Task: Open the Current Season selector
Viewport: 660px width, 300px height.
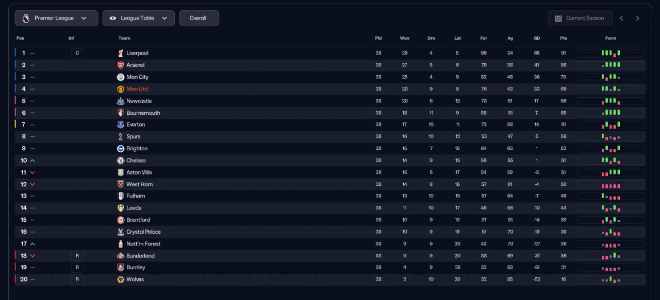Action: pos(580,19)
